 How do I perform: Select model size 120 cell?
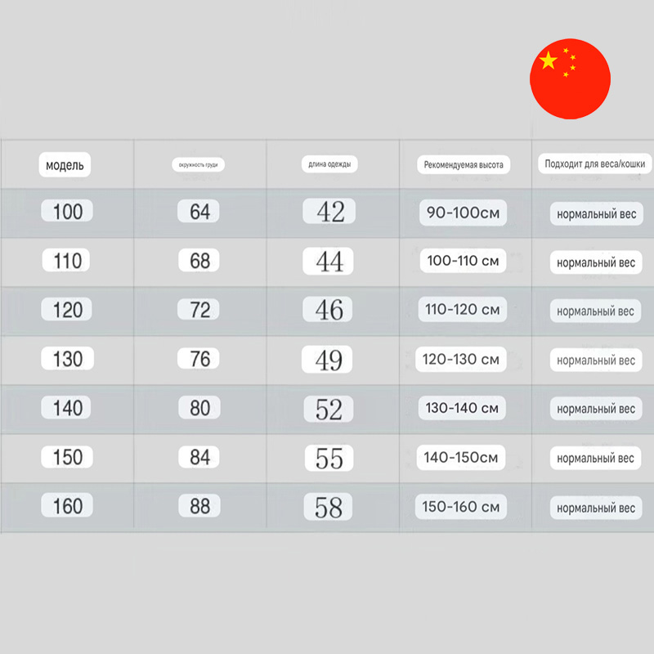click(67, 310)
